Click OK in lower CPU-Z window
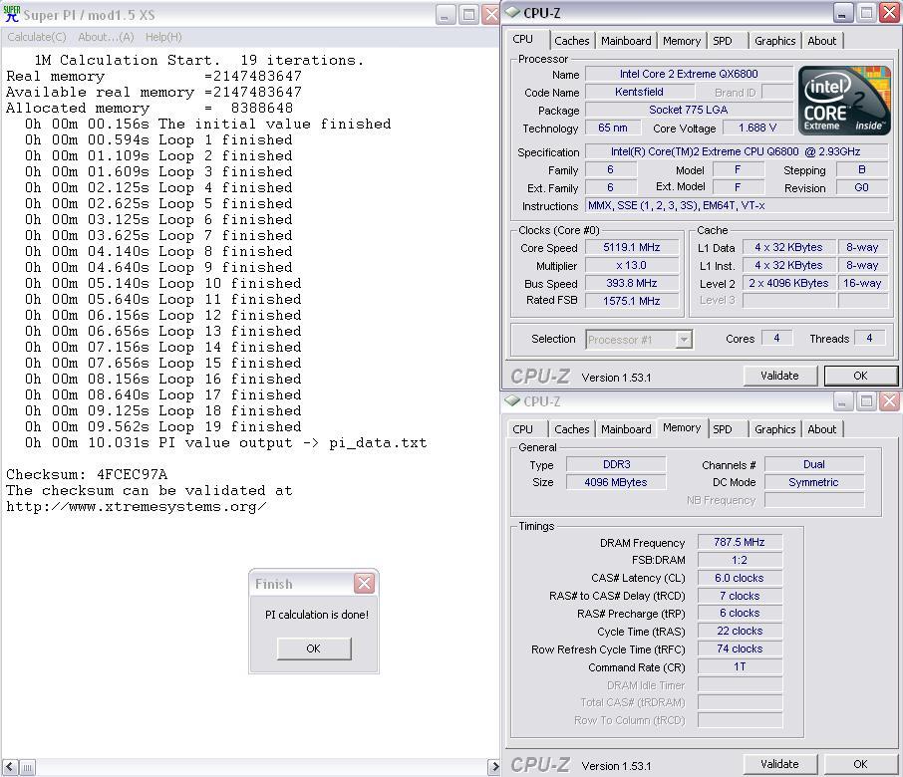 coord(860,764)
